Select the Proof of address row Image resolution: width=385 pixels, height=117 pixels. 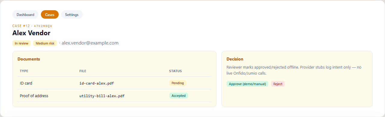[x=114, y=96]
